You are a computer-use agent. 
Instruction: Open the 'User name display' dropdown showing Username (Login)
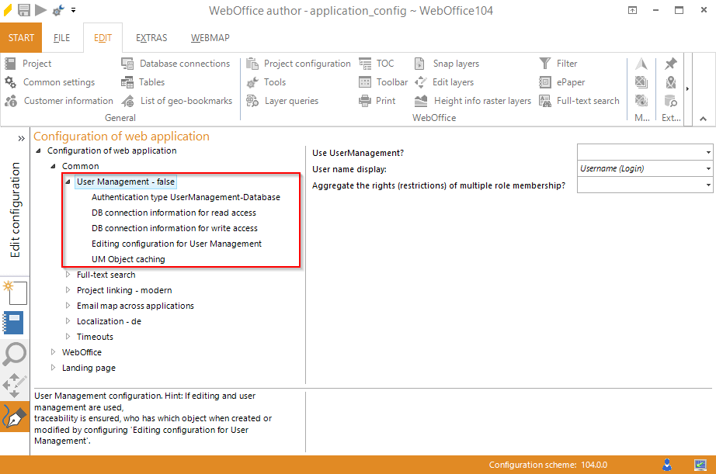point(707,168)
